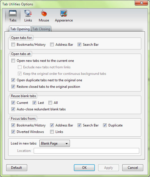Uncheck Focus tabs from Search Bar

tap(79, 125)
